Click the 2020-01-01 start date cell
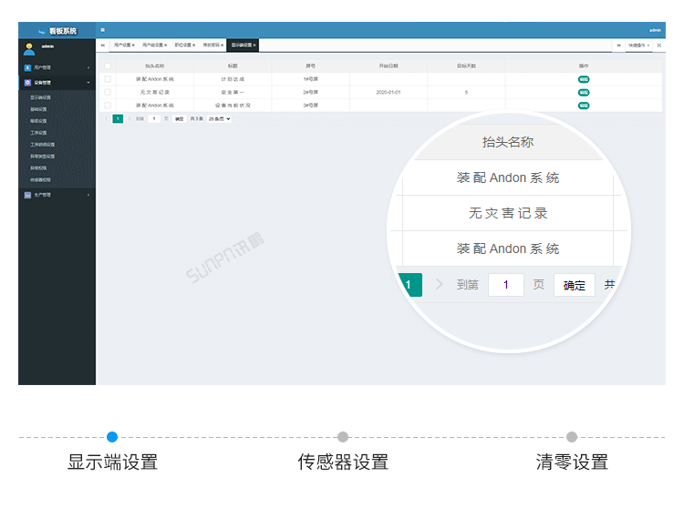The height and width of the screenshot is (528, 684). click(x=389, y=92)
